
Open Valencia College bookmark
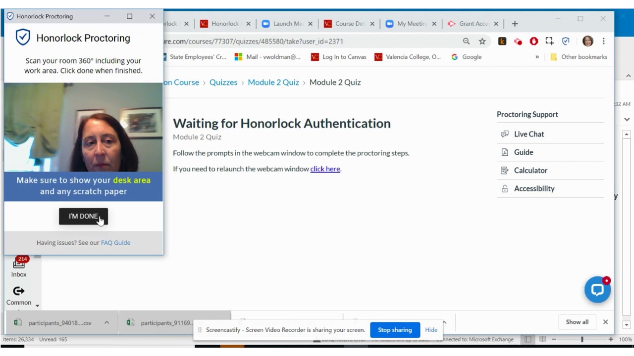click(x=408, y=57)
